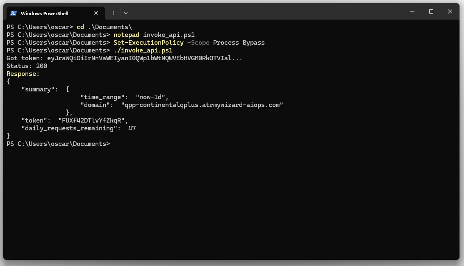Image resolution: width=464 pixels, height=266 pixels.
Task: Click the domain value in the response
Action: pos(202,105)
